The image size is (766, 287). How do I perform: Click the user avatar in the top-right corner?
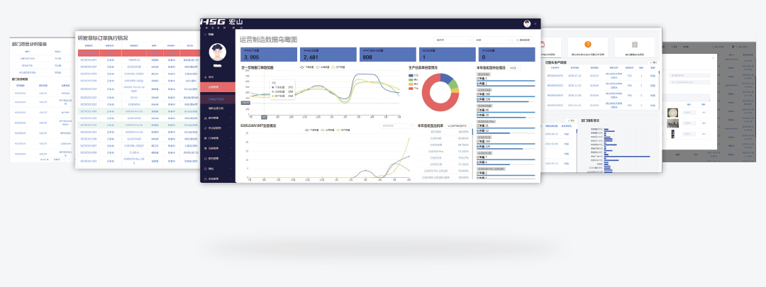pyautogui.click(x=527, y=23)
